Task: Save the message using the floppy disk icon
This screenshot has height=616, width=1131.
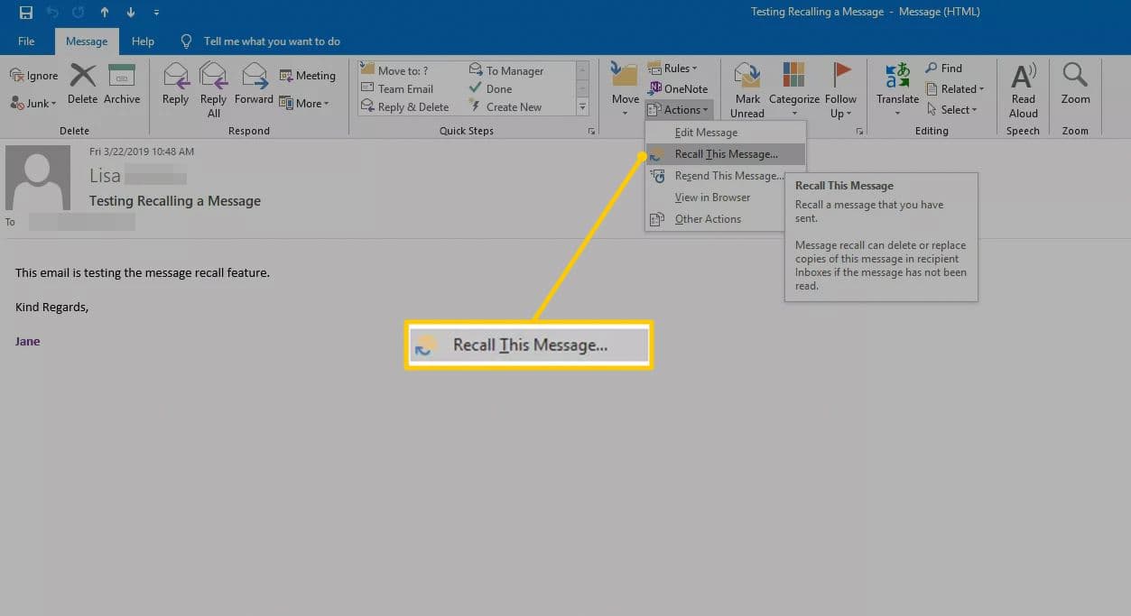Action: click(x=26, y=13)
